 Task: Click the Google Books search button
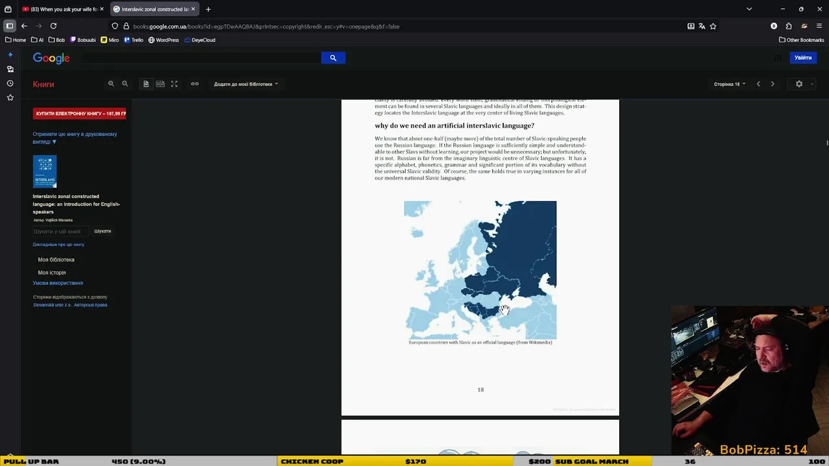(x=333, y=58)
